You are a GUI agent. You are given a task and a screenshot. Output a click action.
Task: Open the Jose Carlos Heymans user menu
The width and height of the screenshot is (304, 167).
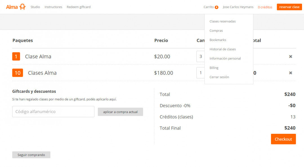[238, 7]
